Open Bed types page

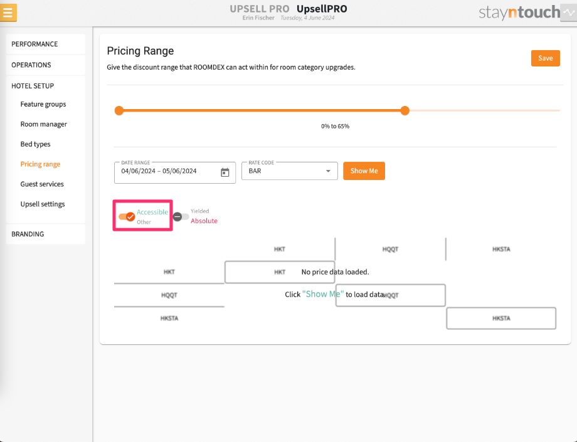pos(35,144)
